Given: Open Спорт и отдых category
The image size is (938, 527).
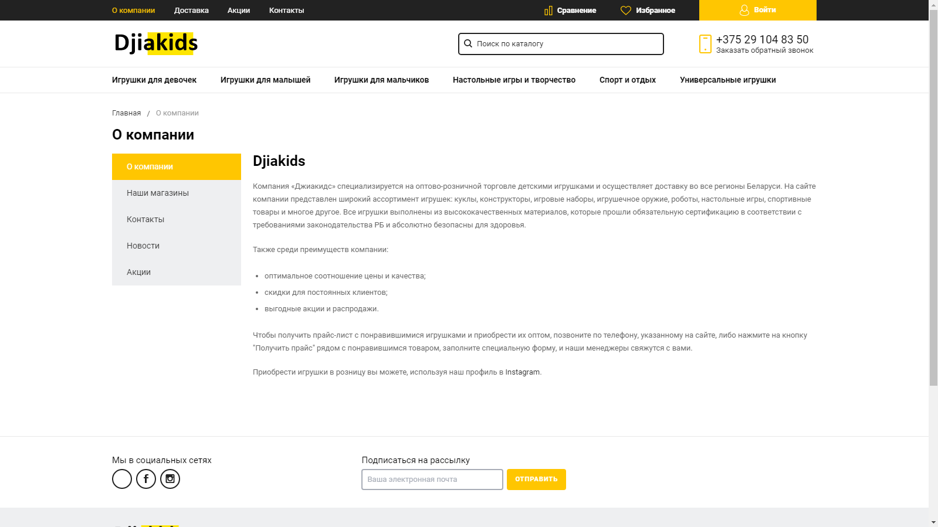Looking at the screenshot, I should point(628,80).
